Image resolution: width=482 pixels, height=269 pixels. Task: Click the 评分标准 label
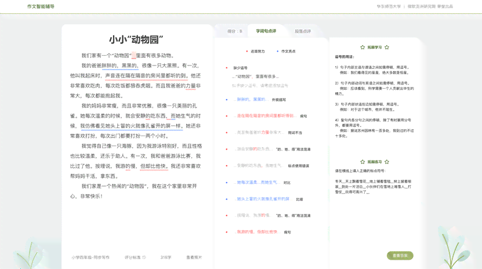coord(132,257)
